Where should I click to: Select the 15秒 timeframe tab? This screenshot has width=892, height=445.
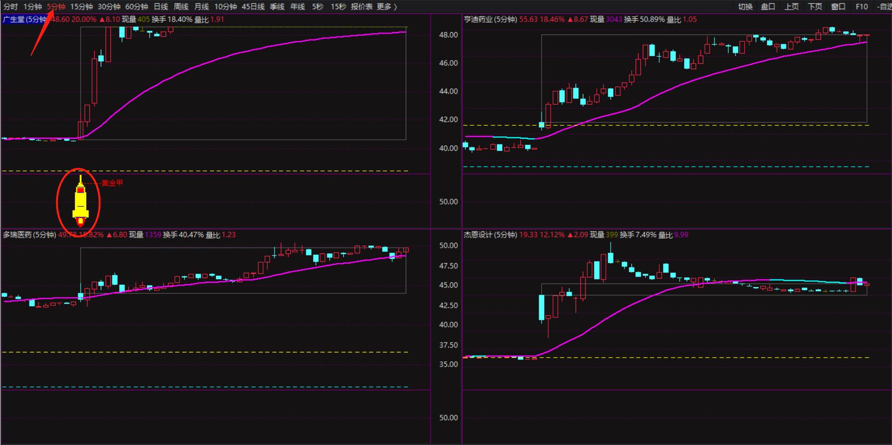338,7
